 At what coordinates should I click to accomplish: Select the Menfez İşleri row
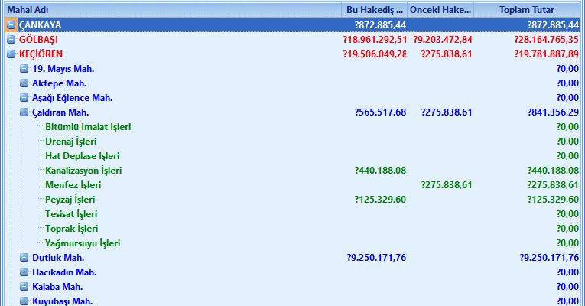(x=73, y=185)
